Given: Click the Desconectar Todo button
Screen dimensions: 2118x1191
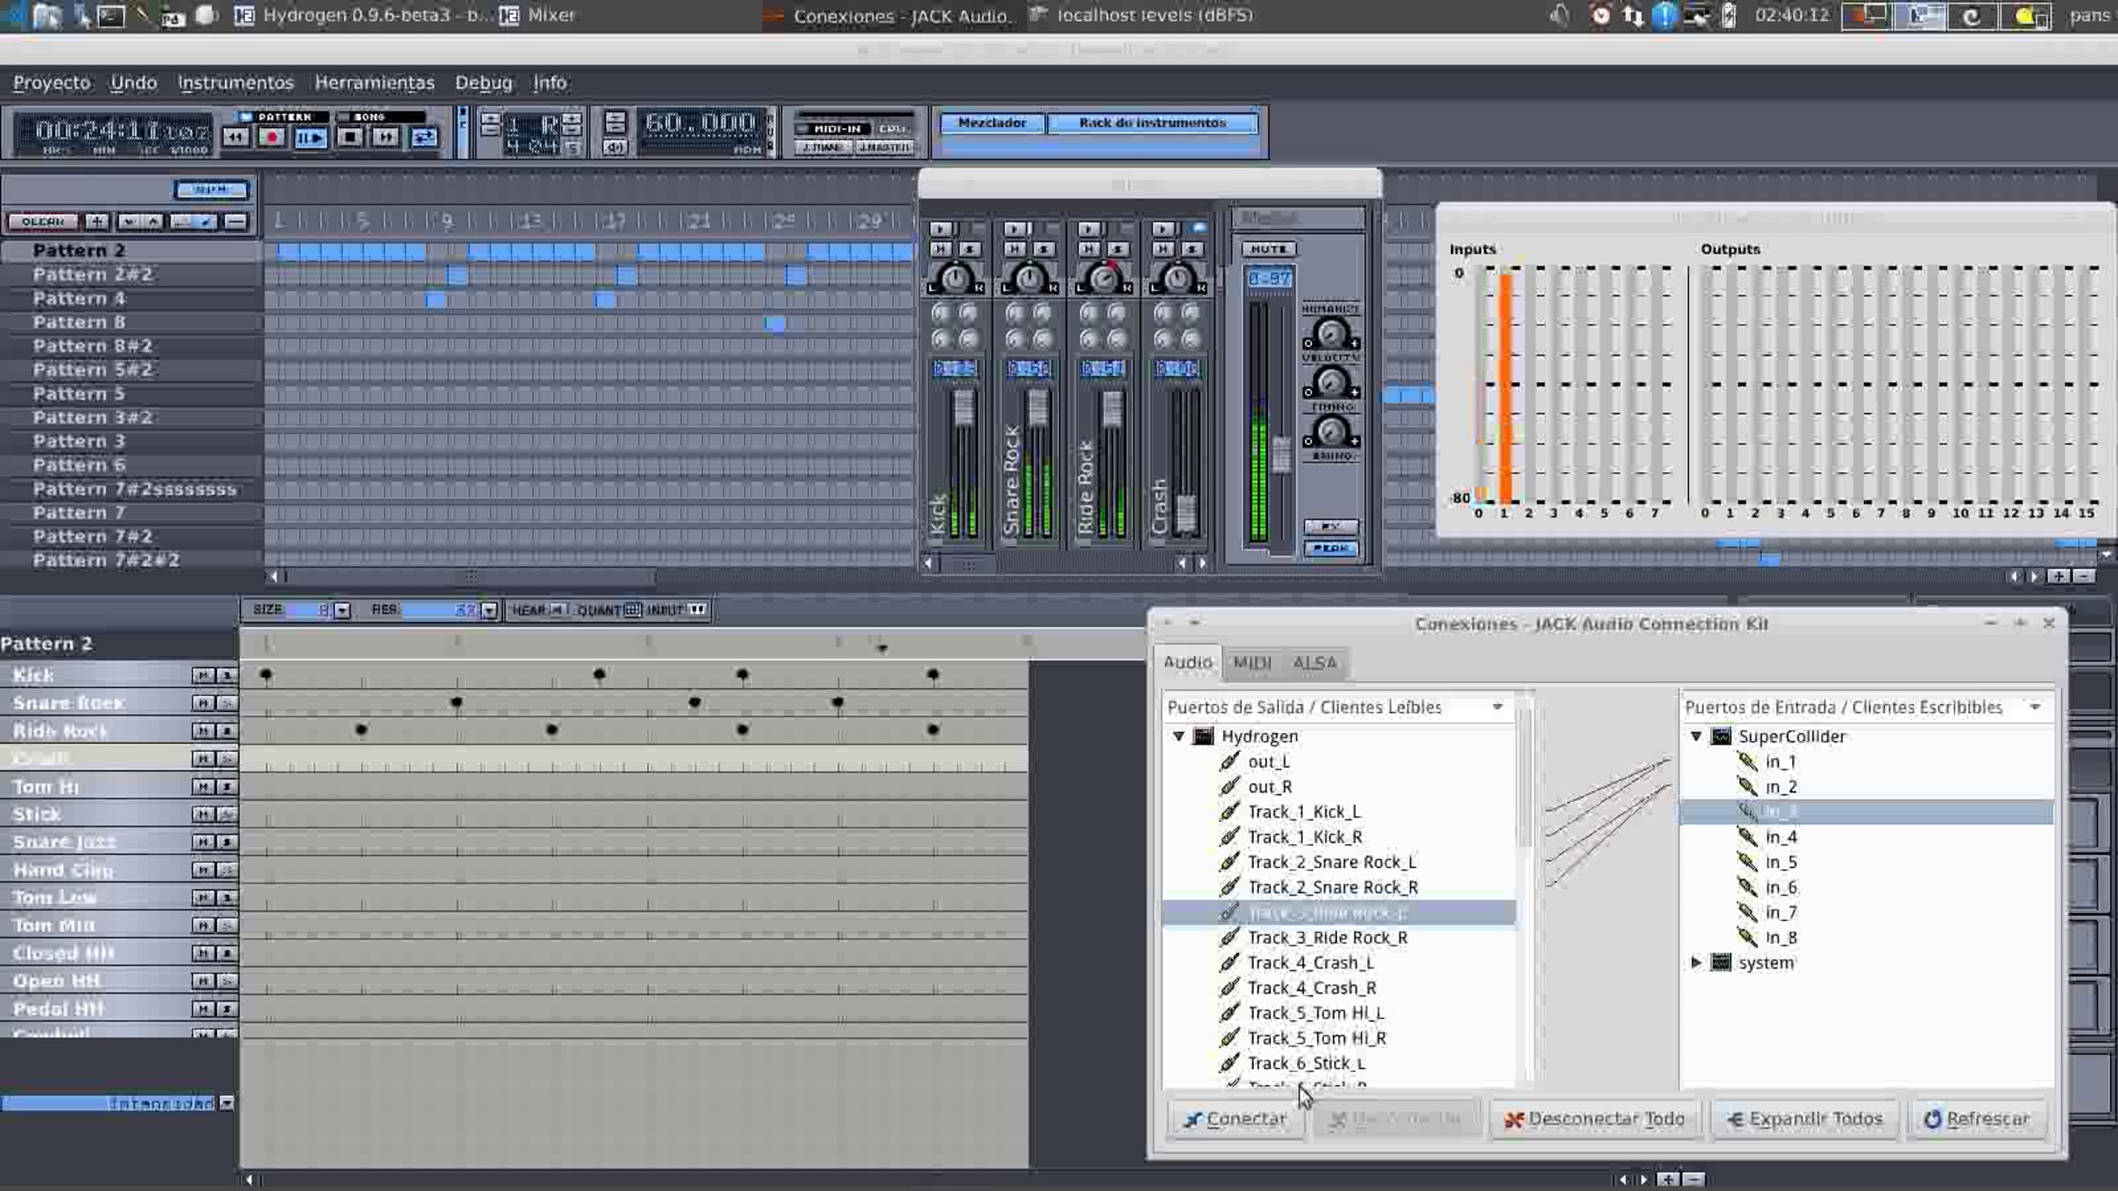Looking at the screenshot, I should tap(1596, 1119).
